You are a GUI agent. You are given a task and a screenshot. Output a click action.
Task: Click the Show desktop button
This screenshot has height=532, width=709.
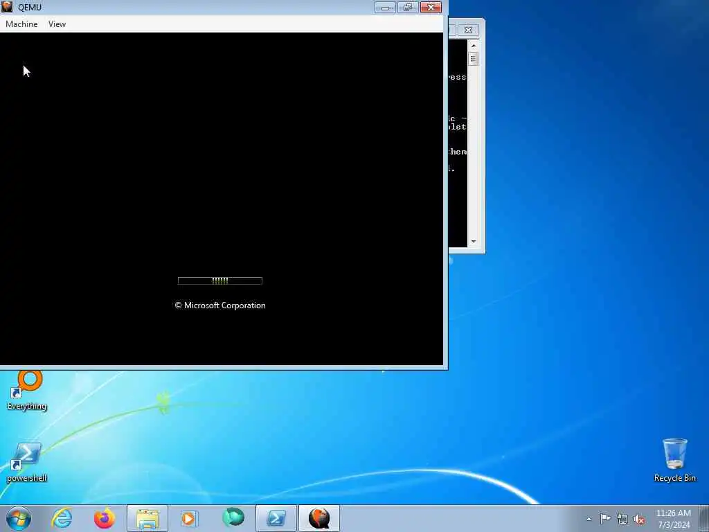click(704, 518)
